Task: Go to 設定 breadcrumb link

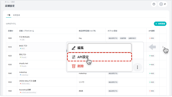Action: point(13,2)
